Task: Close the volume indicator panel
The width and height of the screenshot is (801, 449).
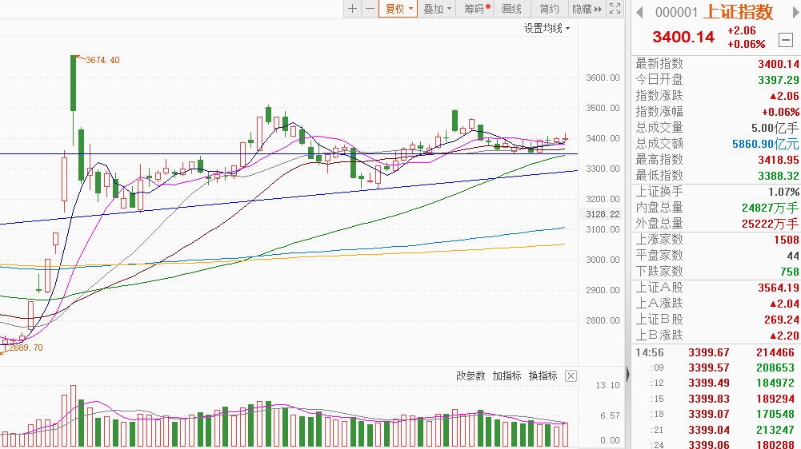Action: pyautogui.click(x=571, y=375)
